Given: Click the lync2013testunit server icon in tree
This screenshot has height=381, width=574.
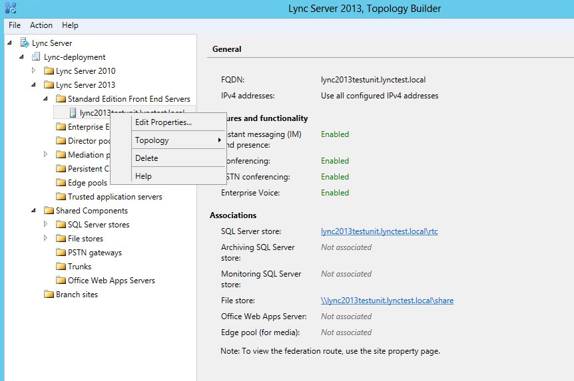Looking at the screenshot, I should [x=73, y=113].
